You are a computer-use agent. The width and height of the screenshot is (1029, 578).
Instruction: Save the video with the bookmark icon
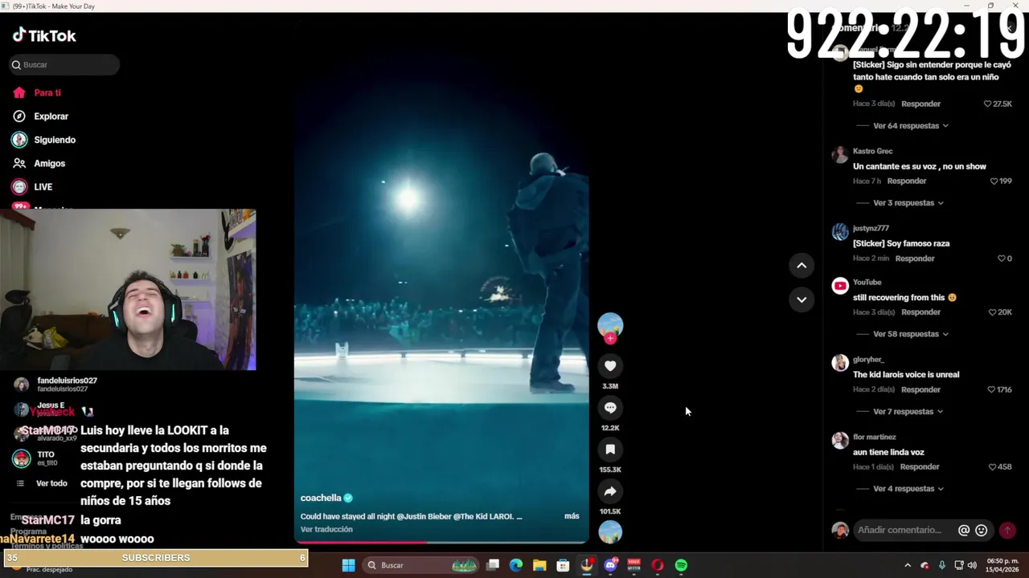click(x=610, y=450)
